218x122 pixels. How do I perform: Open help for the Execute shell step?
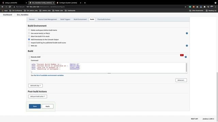click(x=186, y=57)
